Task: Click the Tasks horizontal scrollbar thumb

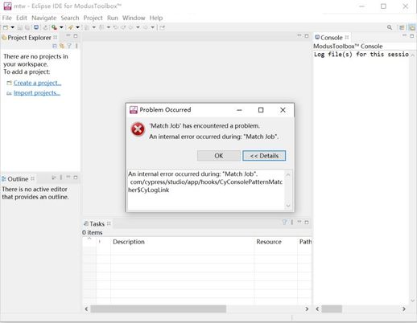Action: [159, 309]
